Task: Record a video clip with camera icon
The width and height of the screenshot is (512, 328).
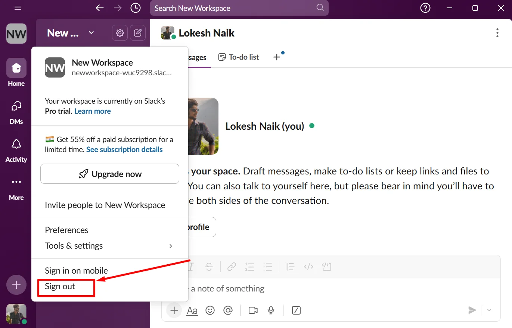Action: [253, 310]
